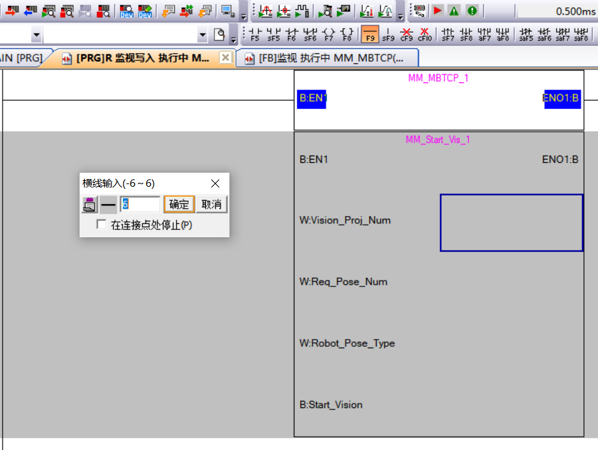Click the 0.500ms scan time field
The height and width of the screenshot is (450, 598).
point(556,11)
